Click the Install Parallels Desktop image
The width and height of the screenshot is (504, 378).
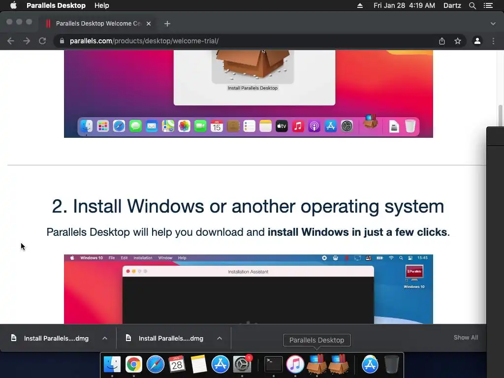[x=249, y=94]
